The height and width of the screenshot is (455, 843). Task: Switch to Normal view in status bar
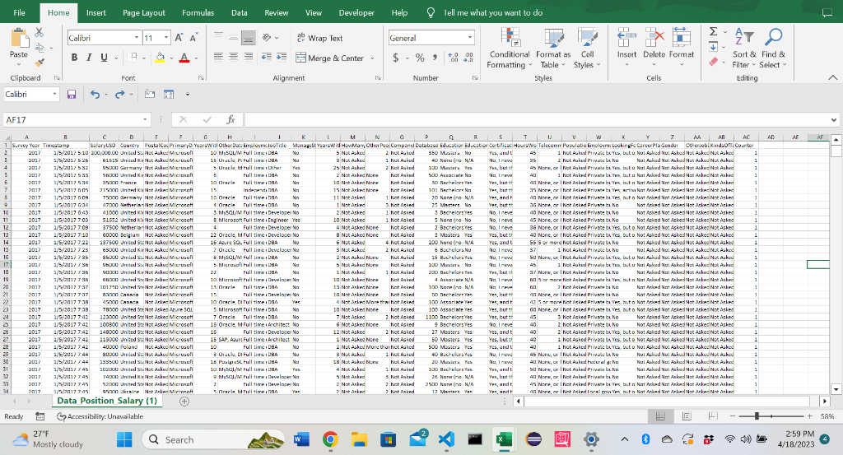click(661, 416)
